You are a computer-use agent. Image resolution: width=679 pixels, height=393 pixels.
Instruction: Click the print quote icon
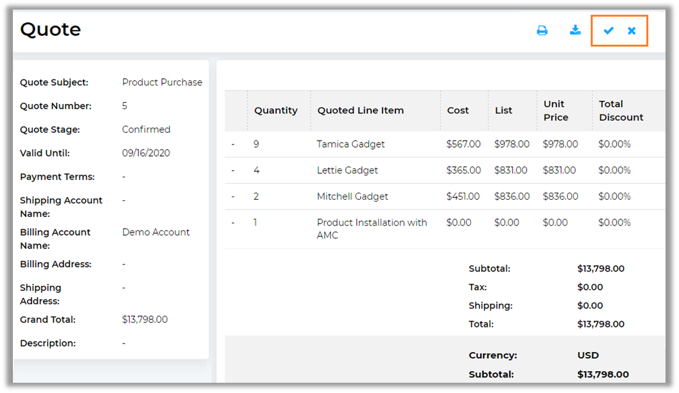click(542, 30)
